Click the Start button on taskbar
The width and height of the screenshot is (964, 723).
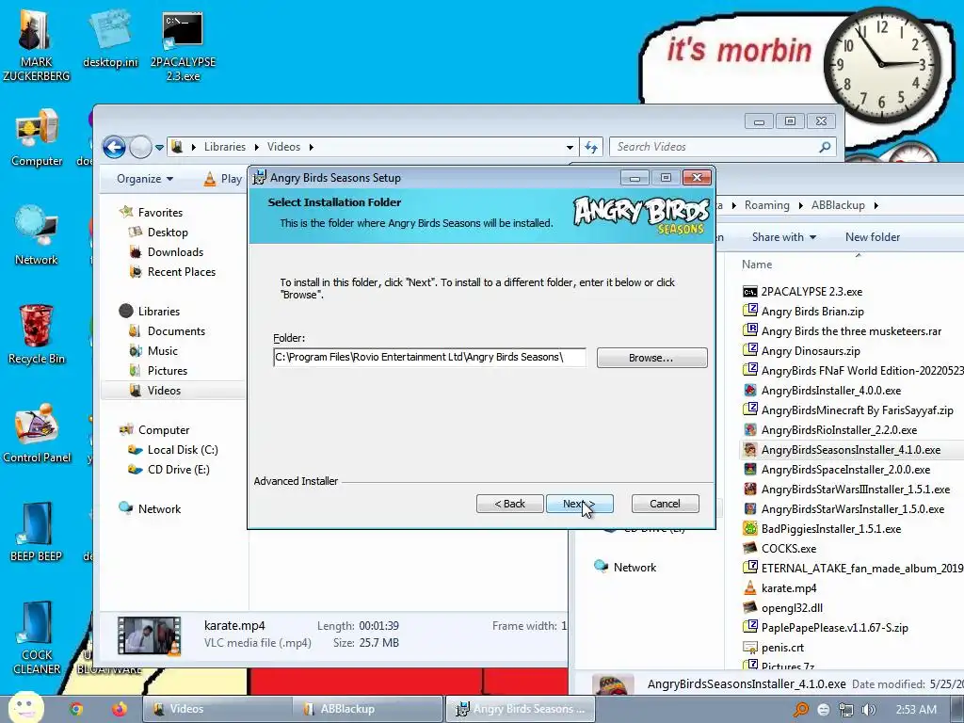(25, 708)
